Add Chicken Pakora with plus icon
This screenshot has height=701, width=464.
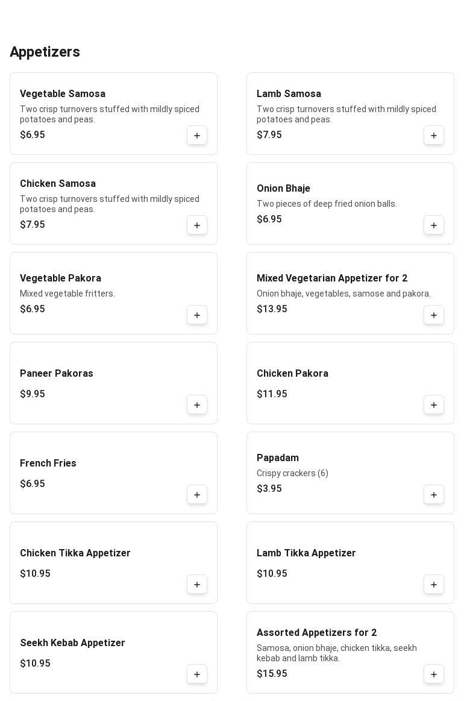(434, 405)
